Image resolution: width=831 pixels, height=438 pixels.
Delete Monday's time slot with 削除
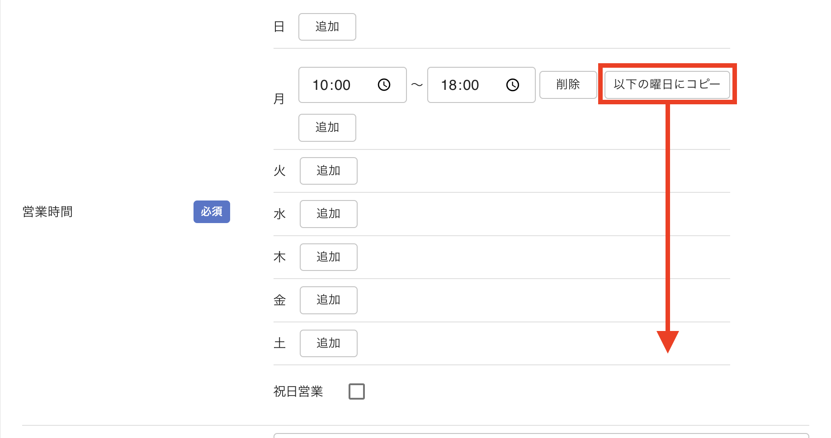pos(568,84)
